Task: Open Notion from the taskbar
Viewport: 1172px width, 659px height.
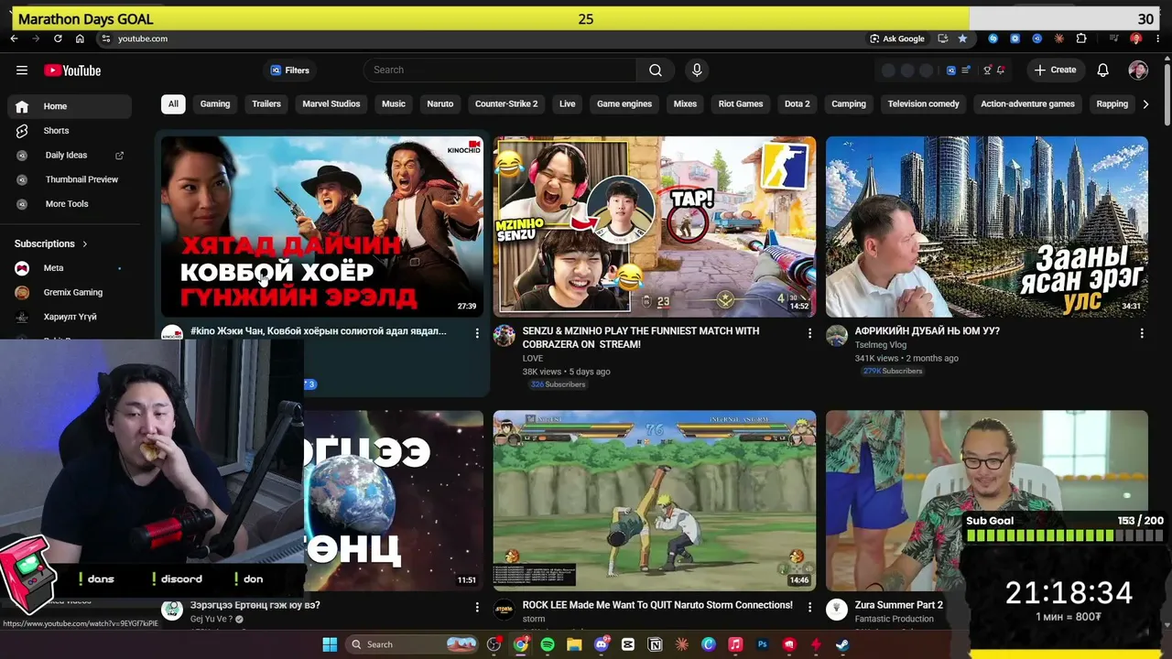Action: point(655,644)
